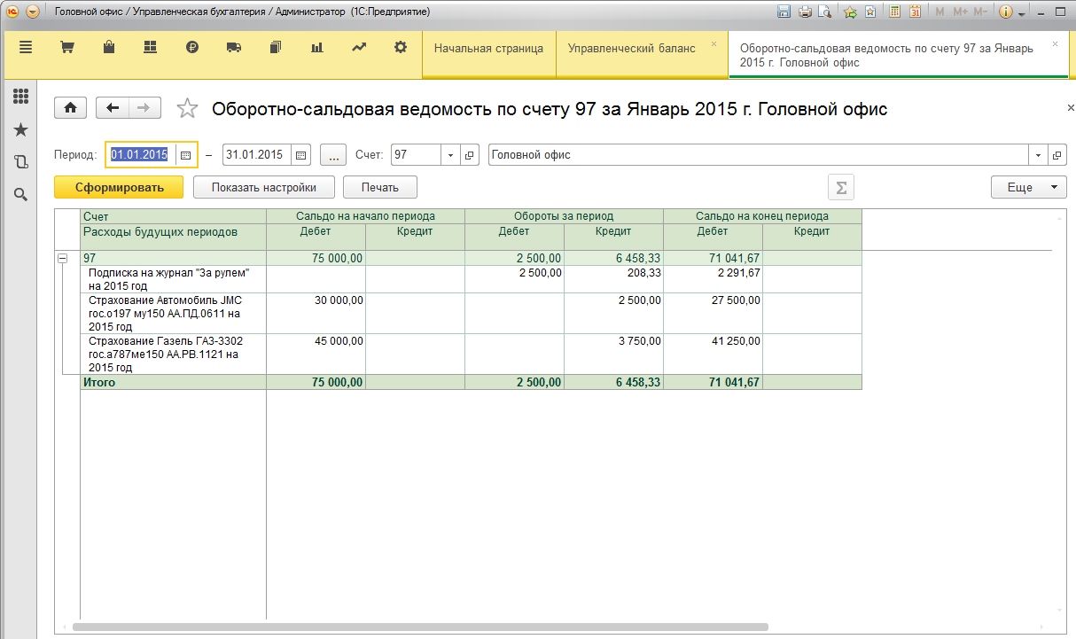Open the delivery truck section icon
1076x639 pixels.
click(x=234, y=47)
